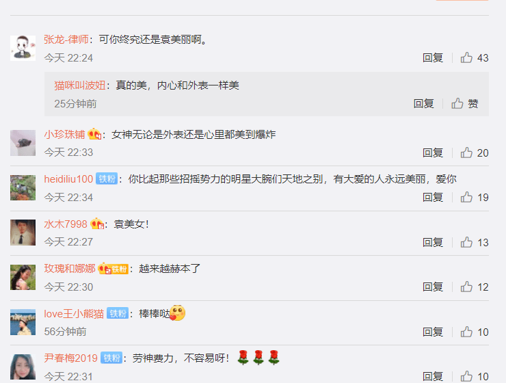Reply to 猫咪叫波妞's nested comment
The width and height of the screenshot is (506, 383).
pyautogui.click(x=424, y=103)
